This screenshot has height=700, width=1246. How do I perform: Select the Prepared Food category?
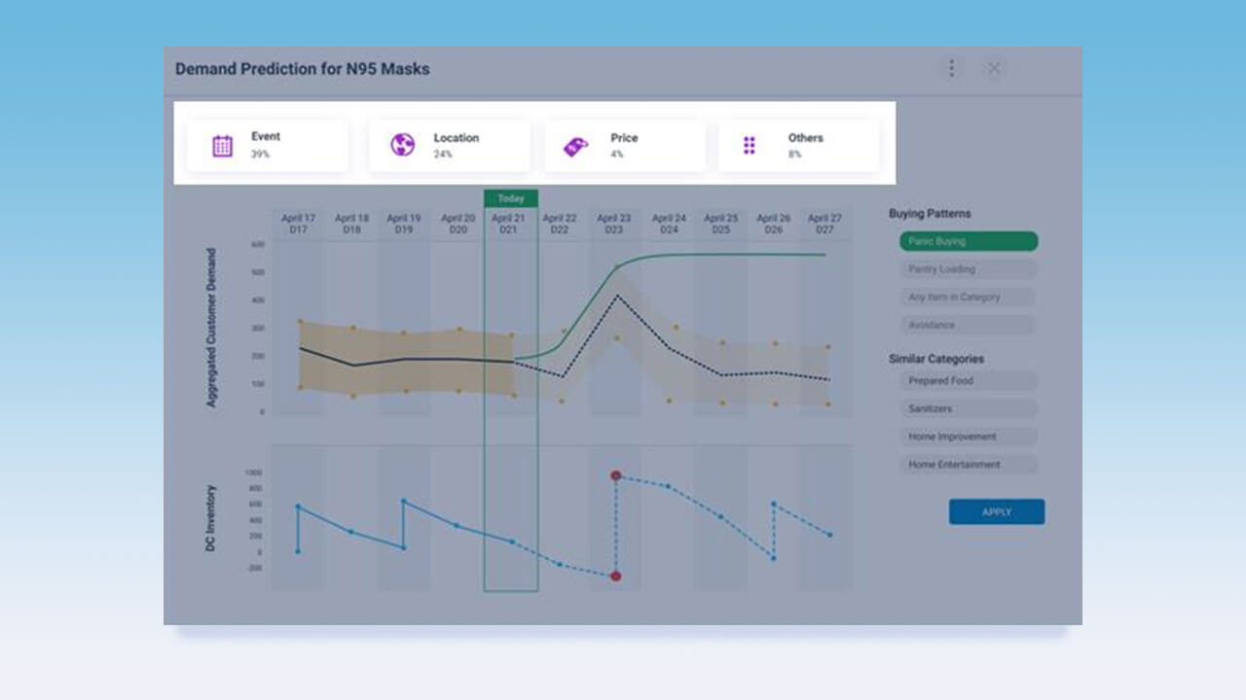[969, 381]
